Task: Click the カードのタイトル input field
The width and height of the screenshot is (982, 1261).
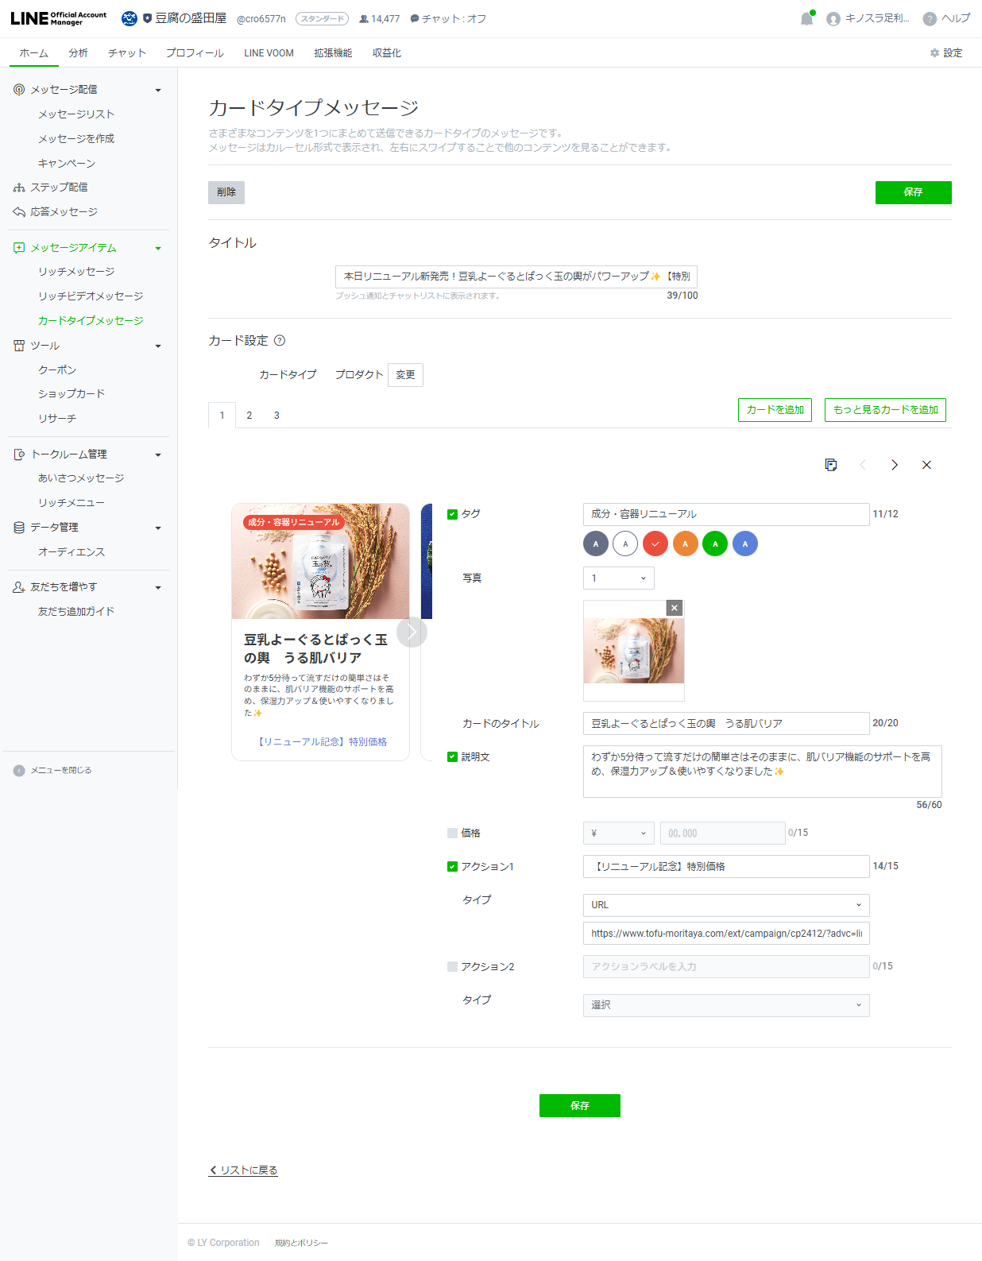Action: pos(726,724)
